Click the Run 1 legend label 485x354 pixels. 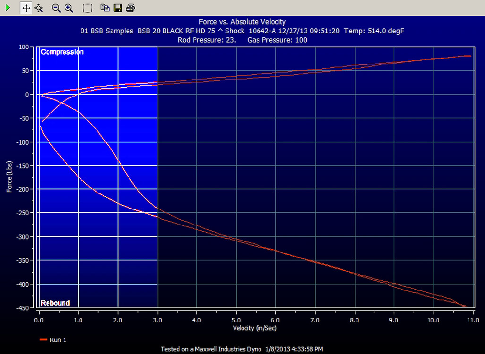(x=58, y=340)
